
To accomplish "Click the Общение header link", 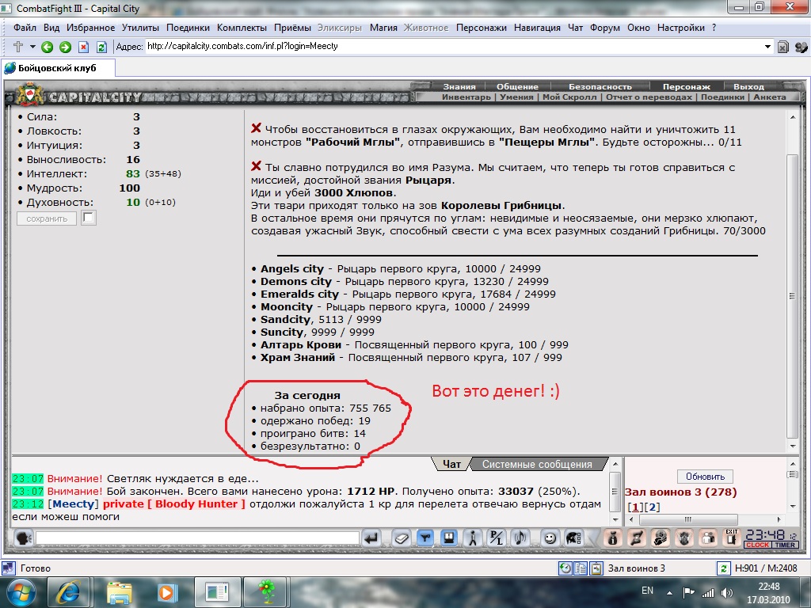I will pos(517,86).
